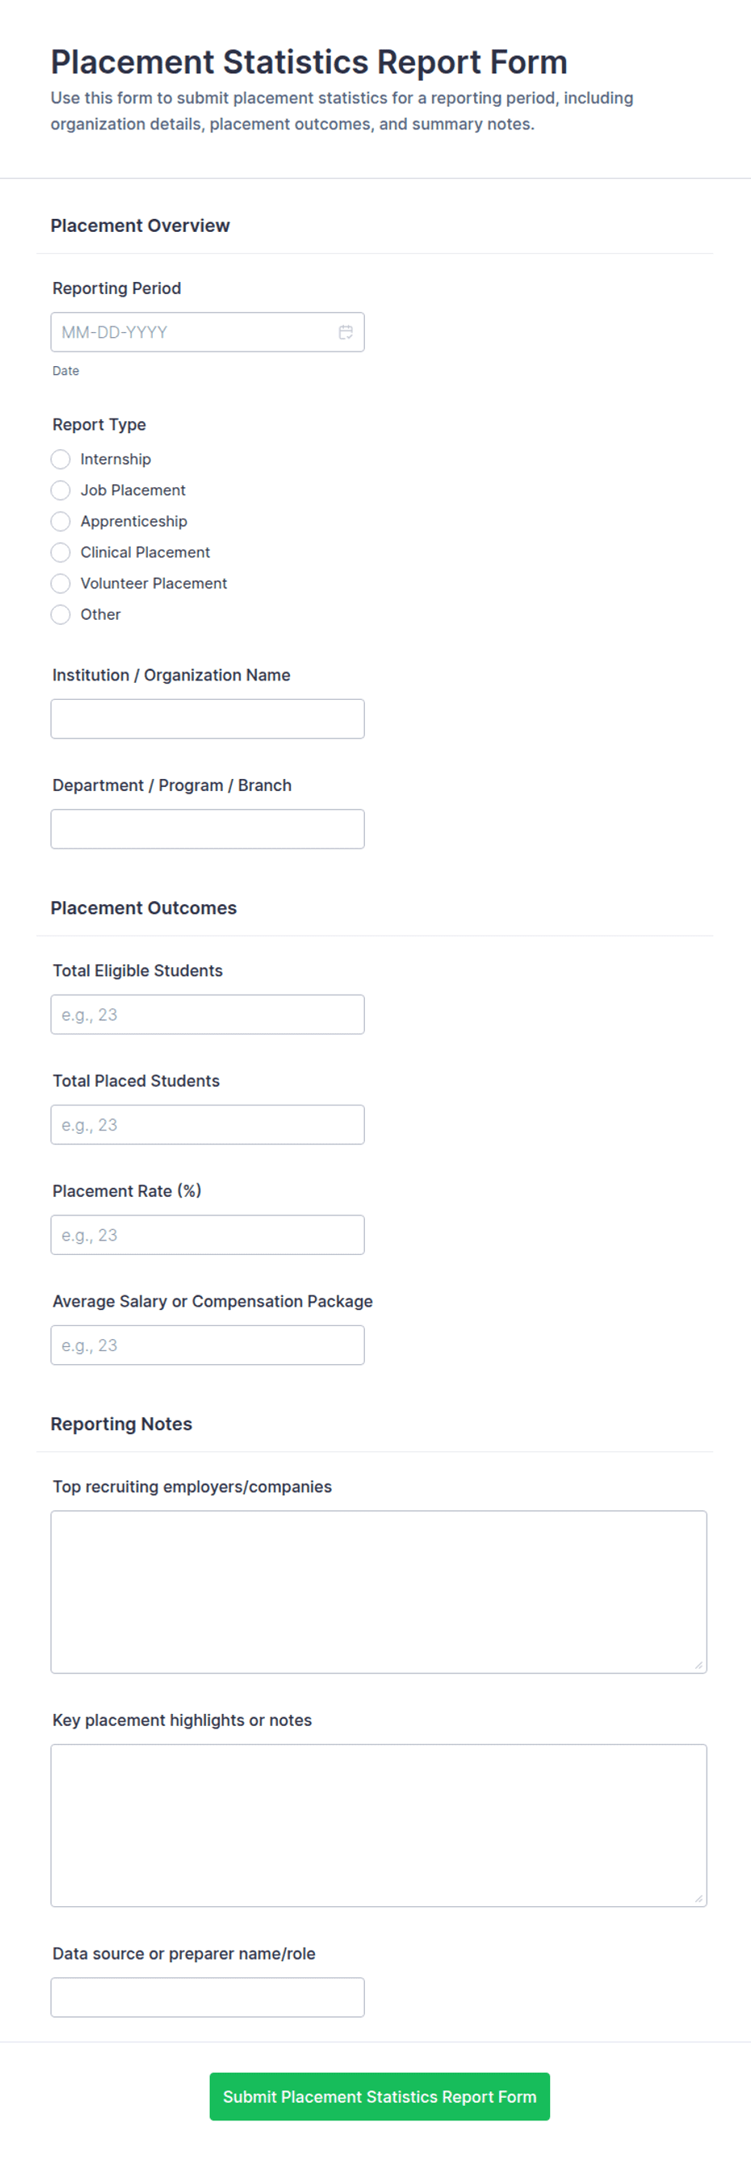Focus the Top recruiting employers/companies textarea
This screenshot has height=2160, width=751.
(378, 1591)
